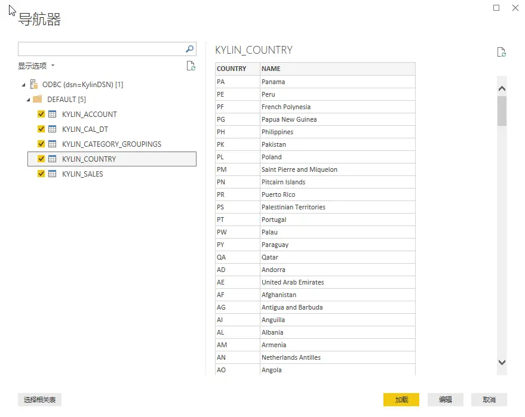Click the Paraguay cell
525x417 pixels.
pyautogui.click(x=337, y=245)
